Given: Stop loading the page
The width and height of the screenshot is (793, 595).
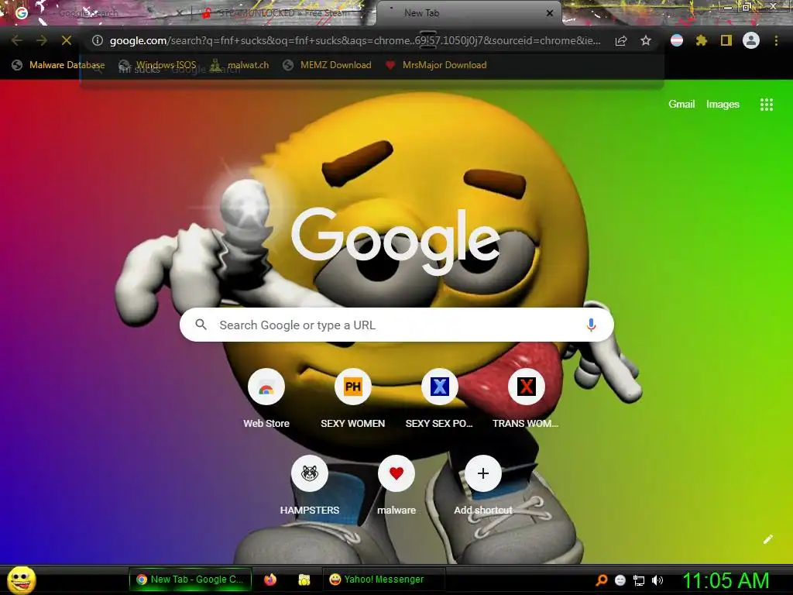Looking at the screenshot, I should [67, 40].
